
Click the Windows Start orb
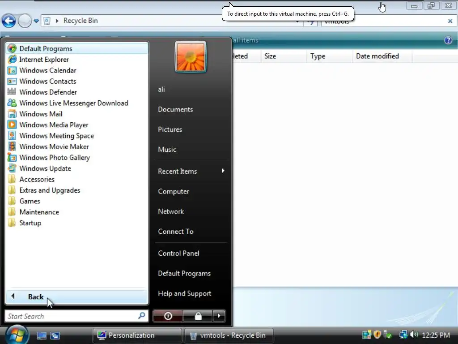click(17, 335)
